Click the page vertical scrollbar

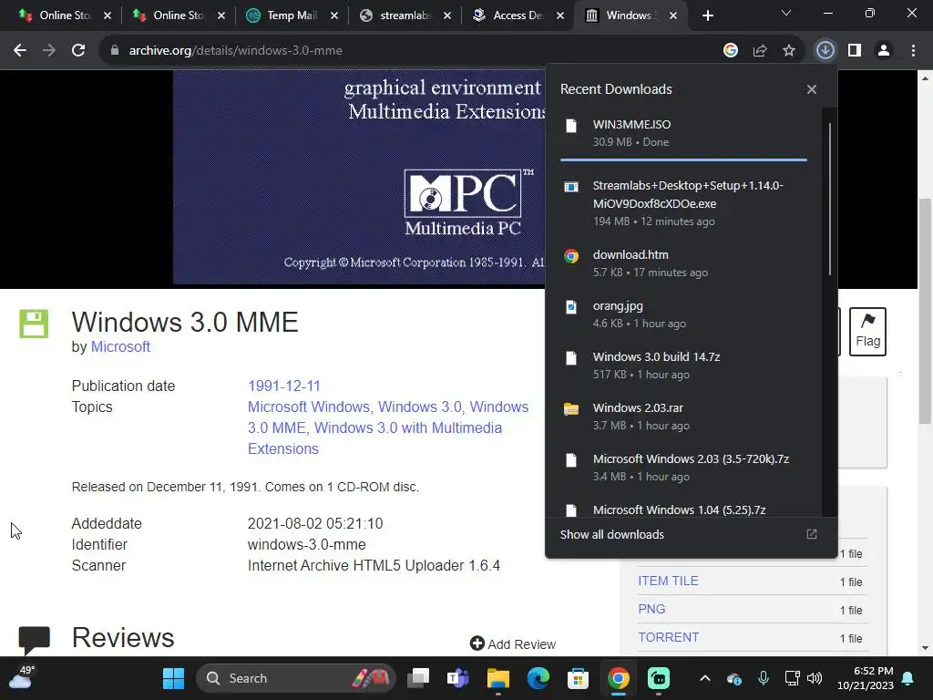click(x=925, y=311)
